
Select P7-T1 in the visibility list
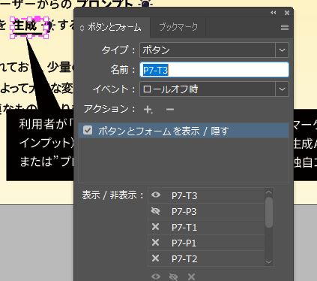click(x=206, y=227)
